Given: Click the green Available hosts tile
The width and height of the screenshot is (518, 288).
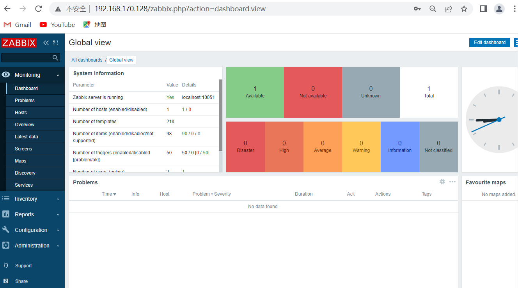Looking at the screenshot, I should (x=255, y=92).
